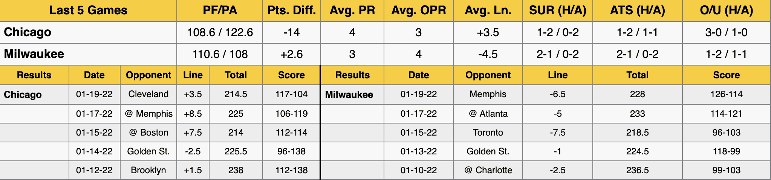Viewport: 771px width, 180px height.
Task: Click Milwaukee's +2.6 points differential cell
Action: pyautogui.click(x=292, y=54)
